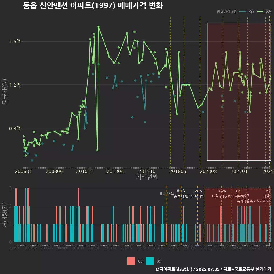Click the 3 label on volume y-axis

point(11,188)
